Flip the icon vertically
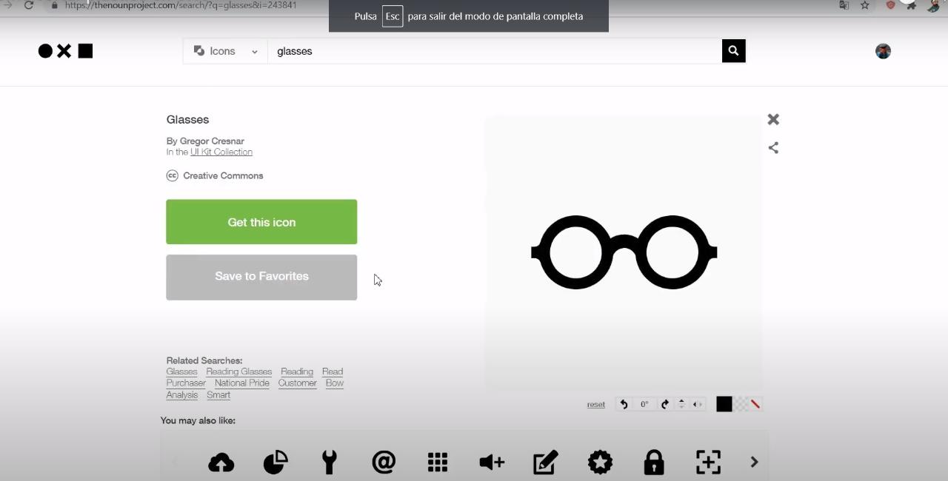This screenshot has height=481, width=948. [x=681, y=404]
